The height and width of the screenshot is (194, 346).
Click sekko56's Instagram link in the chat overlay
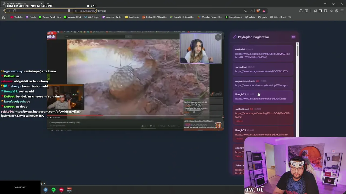pyautogui.click(x=41, y=113)
